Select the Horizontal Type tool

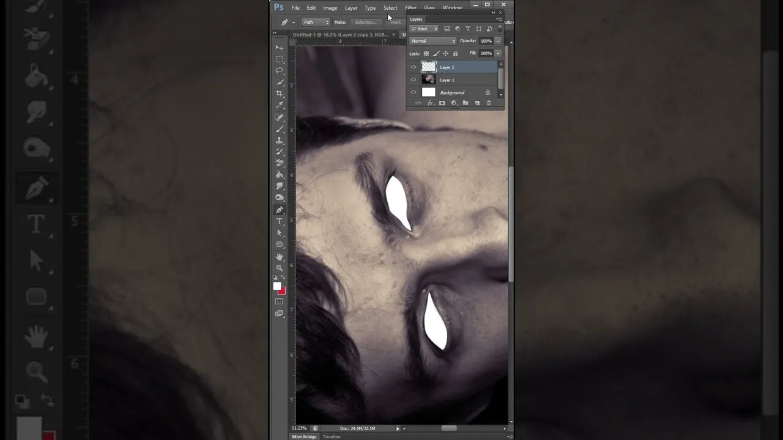[x=280, y=221]
